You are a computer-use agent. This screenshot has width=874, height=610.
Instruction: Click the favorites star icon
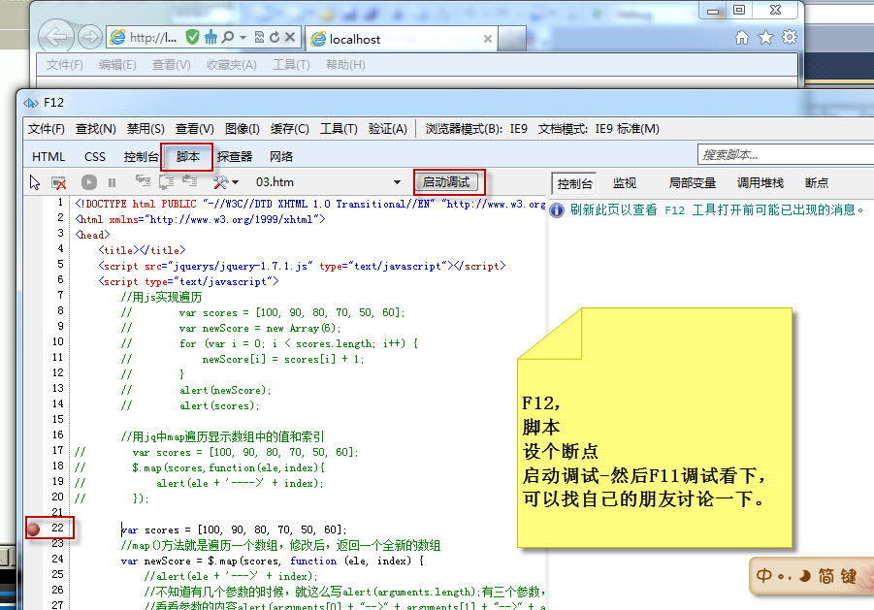(x=763, y=35)
